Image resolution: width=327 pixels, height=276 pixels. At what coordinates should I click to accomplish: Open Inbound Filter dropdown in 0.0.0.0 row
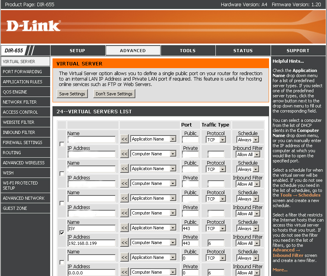(248, 272)
